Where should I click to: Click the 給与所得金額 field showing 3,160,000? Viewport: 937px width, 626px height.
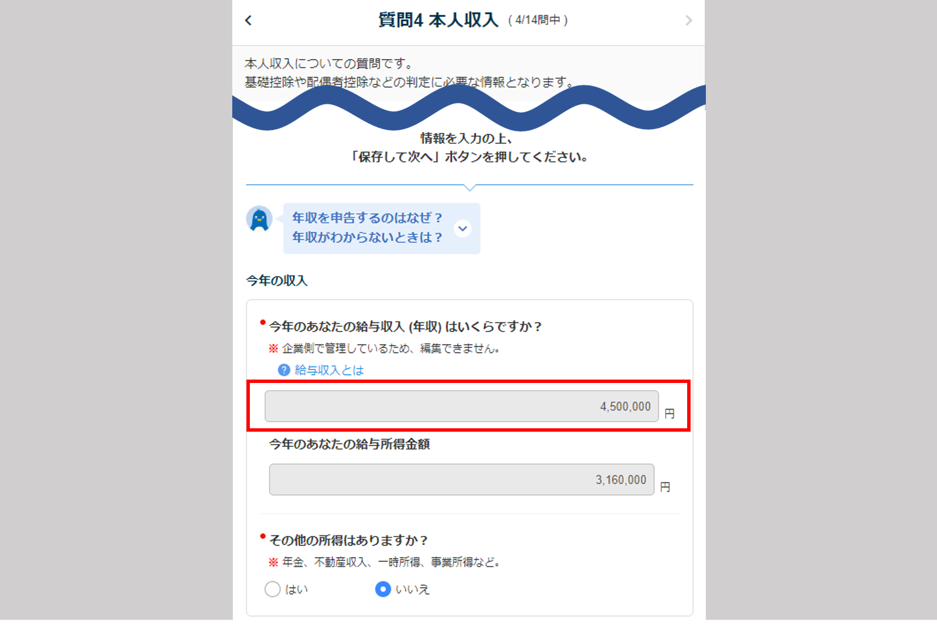(462, 479)
